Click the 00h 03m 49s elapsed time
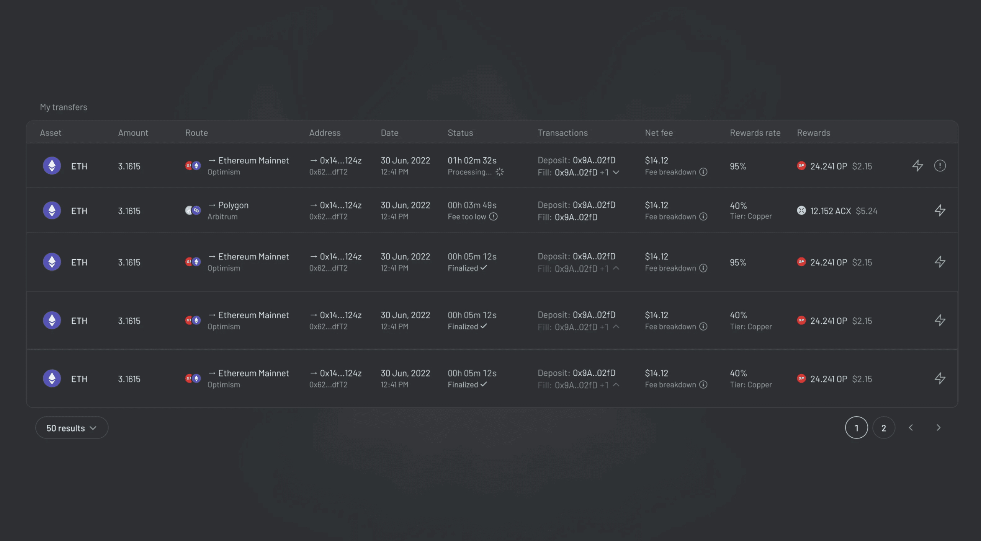The width and height of the screenshot is (981, 541). tap(472, 205)
